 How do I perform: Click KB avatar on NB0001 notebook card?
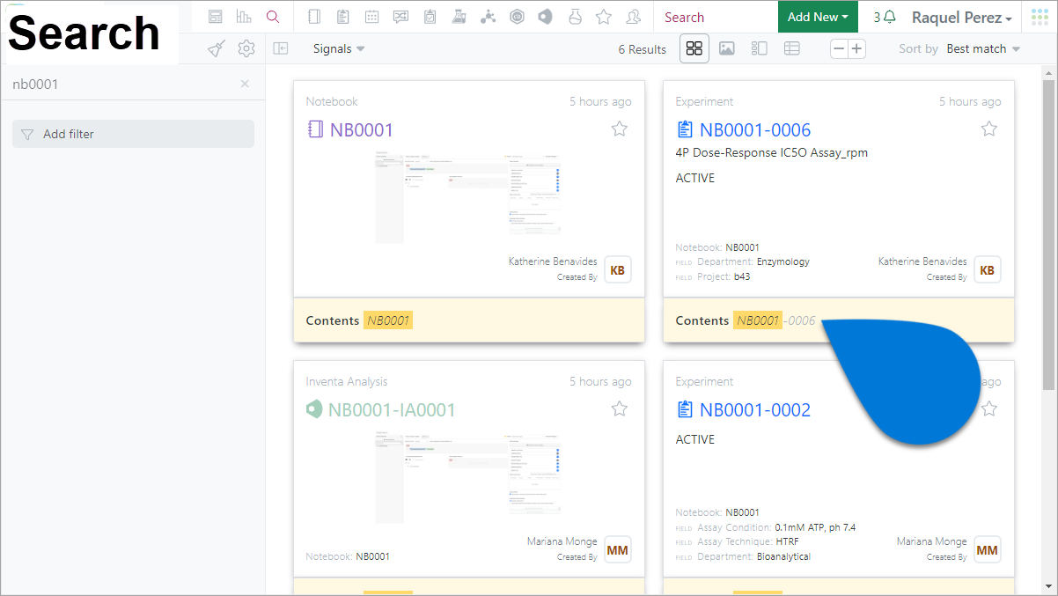pyautogui.click(x=618, y=270)
